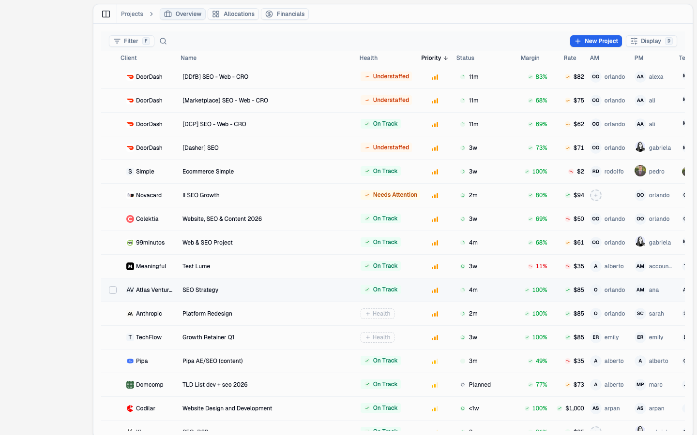Open the Financials tab
The width and height of the screenshot is (697, 435).
pyautogui.click(x=285, y=14)
